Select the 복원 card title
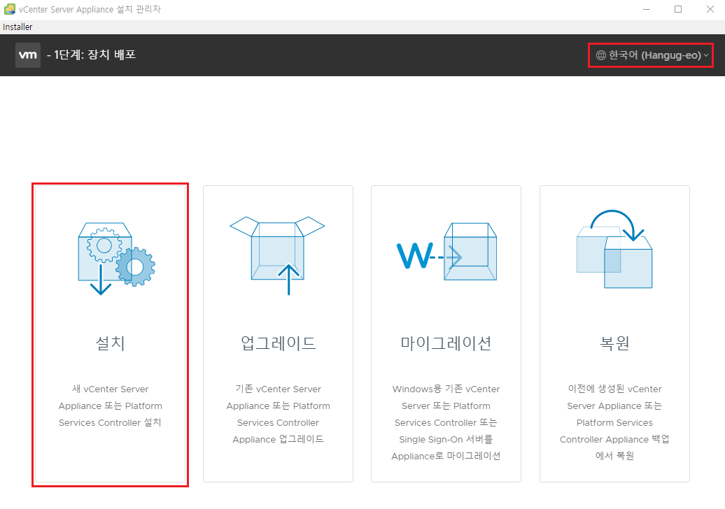The image size is (725, 509). pyautogui.click(x=614, y=343)
